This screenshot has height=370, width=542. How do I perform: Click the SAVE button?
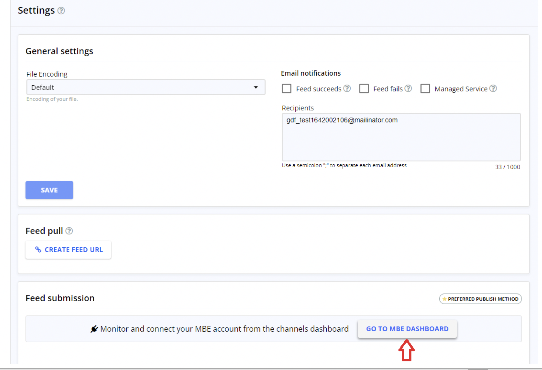49,190
